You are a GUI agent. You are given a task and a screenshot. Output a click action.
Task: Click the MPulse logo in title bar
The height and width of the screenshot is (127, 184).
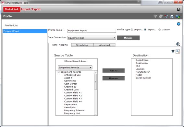point(3,3)
